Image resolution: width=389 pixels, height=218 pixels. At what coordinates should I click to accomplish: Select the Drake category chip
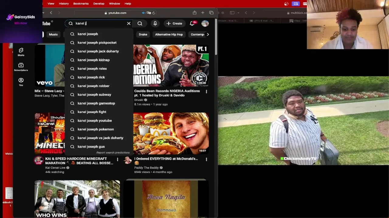pyautogui.click(x=143, y=35)
